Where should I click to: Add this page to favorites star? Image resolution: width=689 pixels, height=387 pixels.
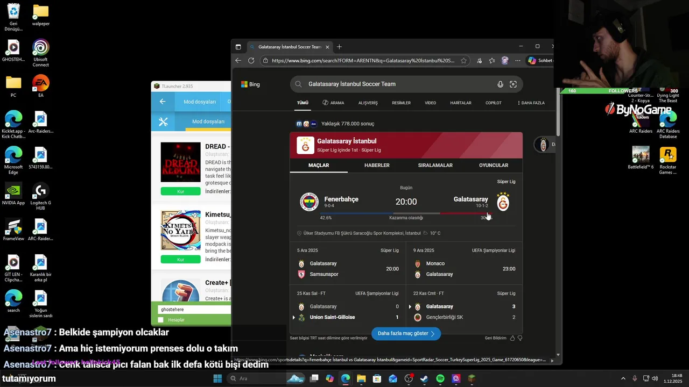coord(463,61)
